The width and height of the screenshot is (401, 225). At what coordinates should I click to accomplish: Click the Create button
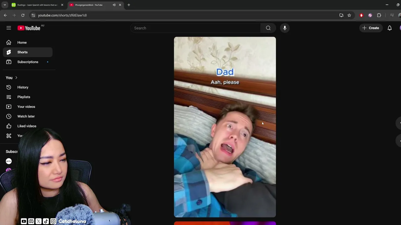coord(371,28)
